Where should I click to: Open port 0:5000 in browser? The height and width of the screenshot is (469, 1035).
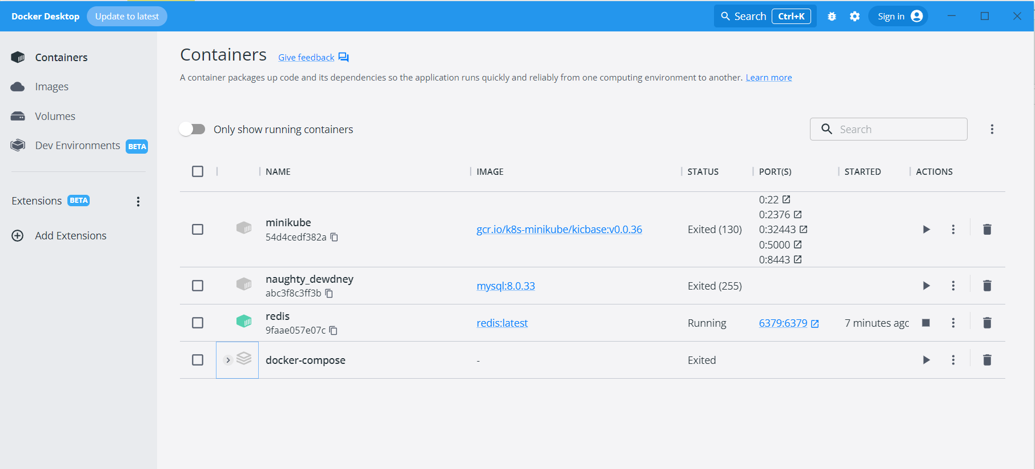point(797,244)
